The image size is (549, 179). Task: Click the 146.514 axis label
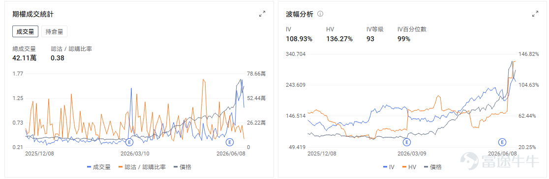[296, 116]
